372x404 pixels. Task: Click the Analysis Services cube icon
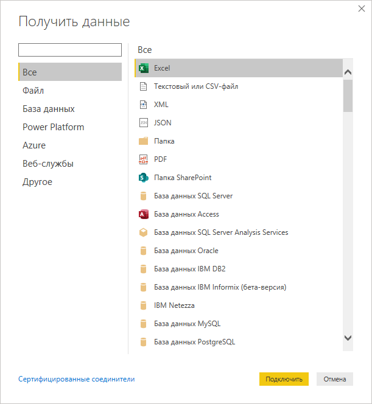coord(143,232)
